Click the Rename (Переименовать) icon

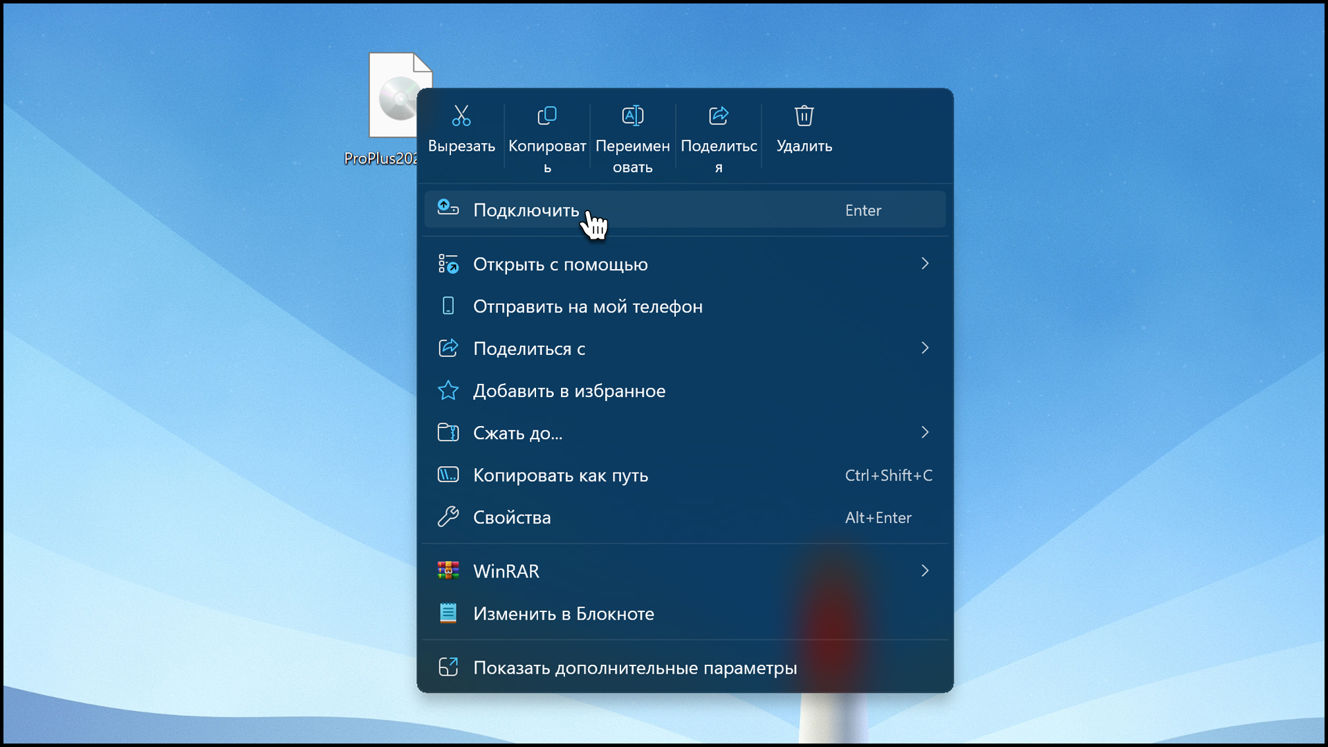click(x=633, y=116)
